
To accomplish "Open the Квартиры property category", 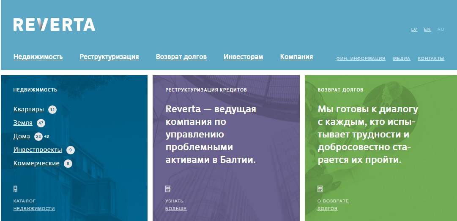I will pos(28,109).
